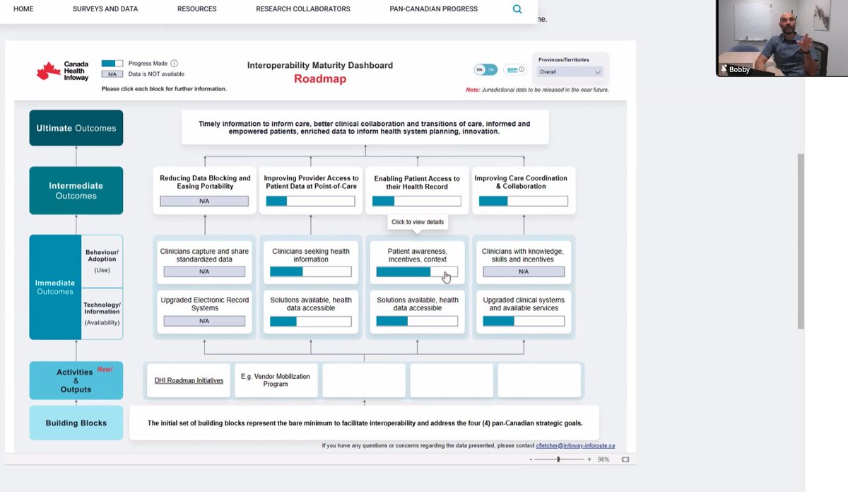Click the Immediate Outcomes block

[x=55, y=287]
